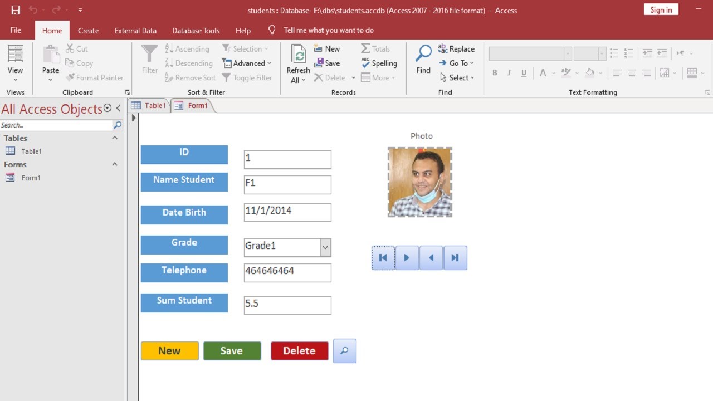Click the Find binoculars icon
713x401 pixels.
423,54
